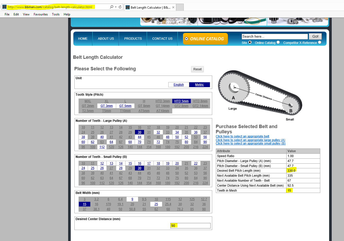Open the Favourites menu
Viewport: 344px width, 241px height.
click(x=41, y=14)
